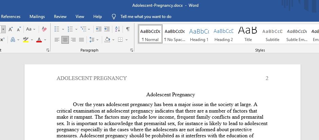Apply the Heading 1 style
The width and height of the screenshot is (319, 140).
199,34
